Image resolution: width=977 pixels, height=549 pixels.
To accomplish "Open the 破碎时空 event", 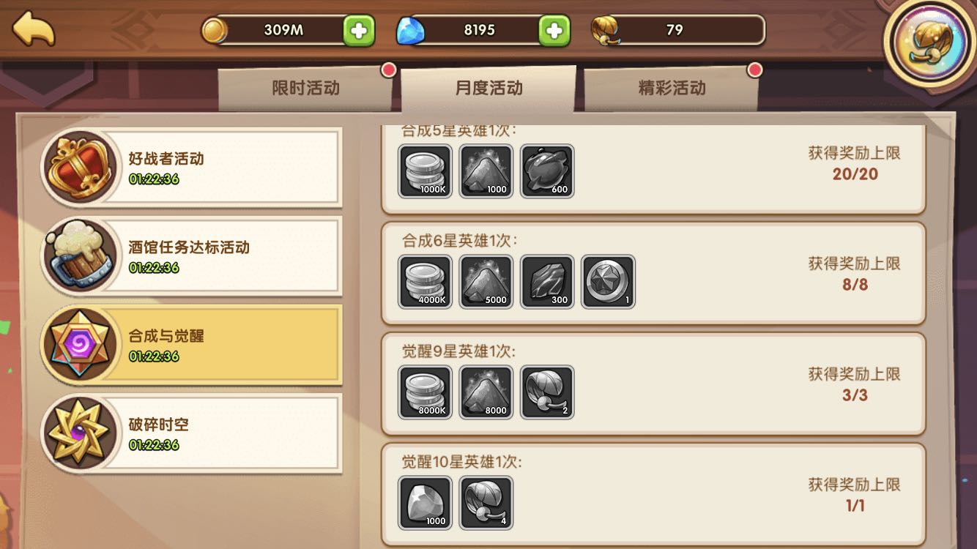I will coord(192,433).
